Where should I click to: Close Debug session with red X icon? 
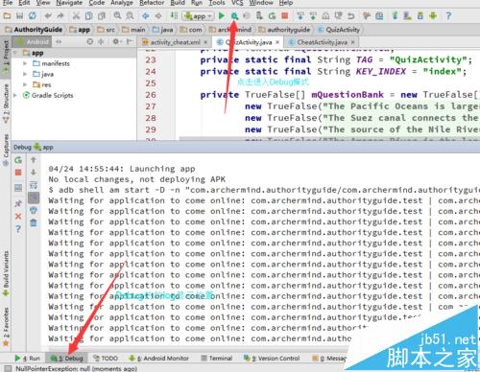[18, 216]
